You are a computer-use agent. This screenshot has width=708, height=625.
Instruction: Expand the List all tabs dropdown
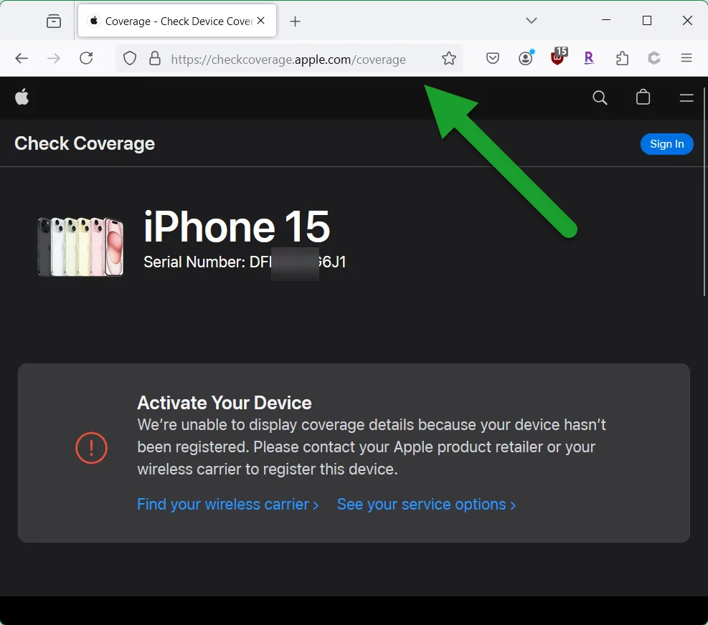coord(532,21)
